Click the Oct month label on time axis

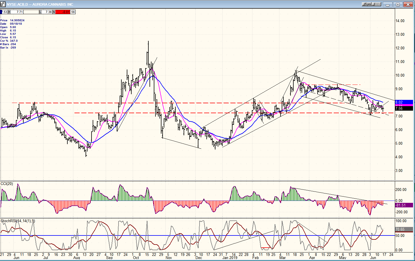(x=136, y=258)
